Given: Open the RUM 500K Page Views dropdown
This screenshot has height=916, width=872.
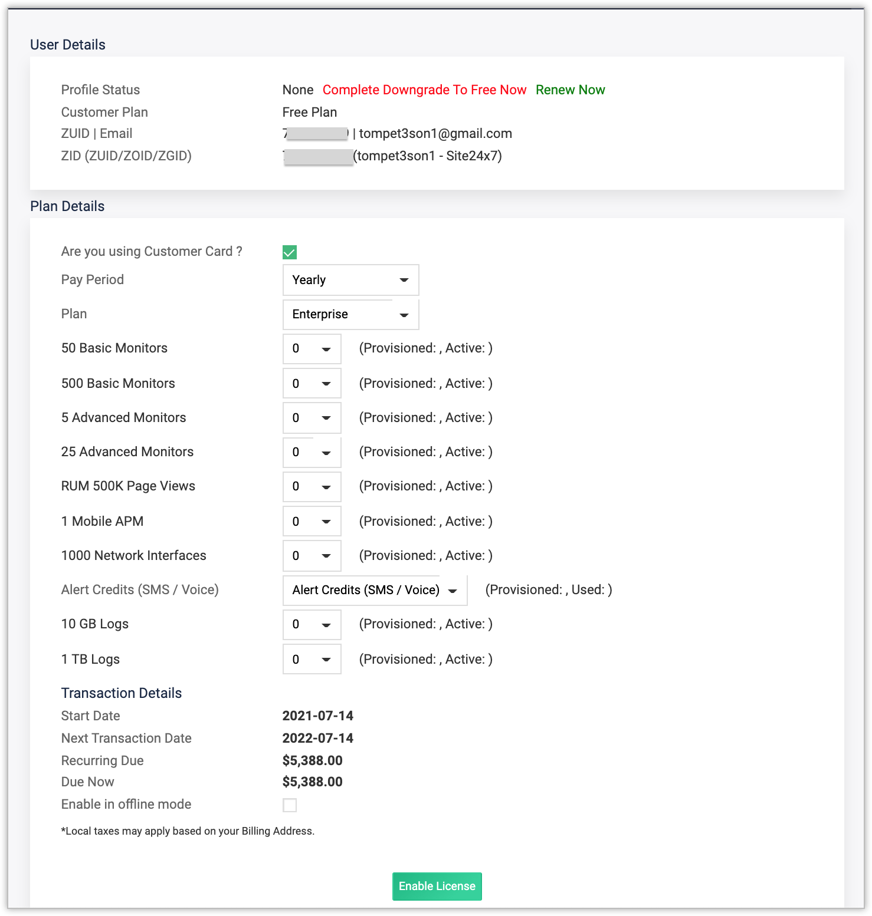Looking at the screenshot, I should pos(312,486).
